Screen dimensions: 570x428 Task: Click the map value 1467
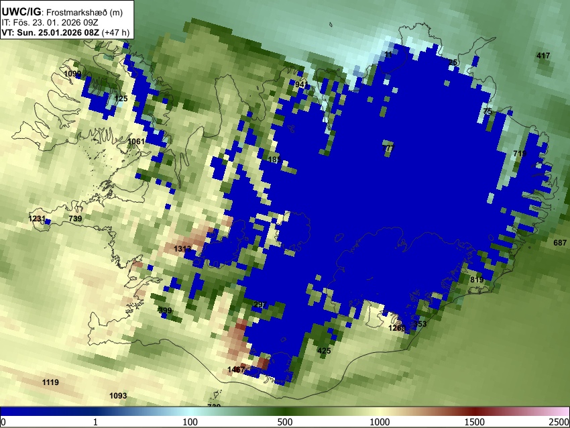[236, 370]
